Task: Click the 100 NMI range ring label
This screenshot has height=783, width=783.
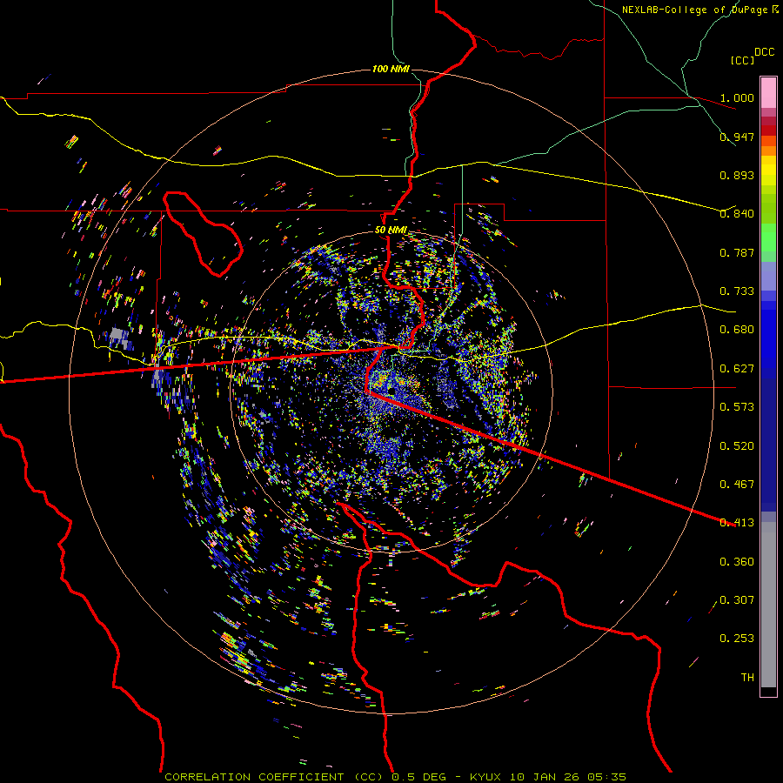Action: tap(391, 69)
